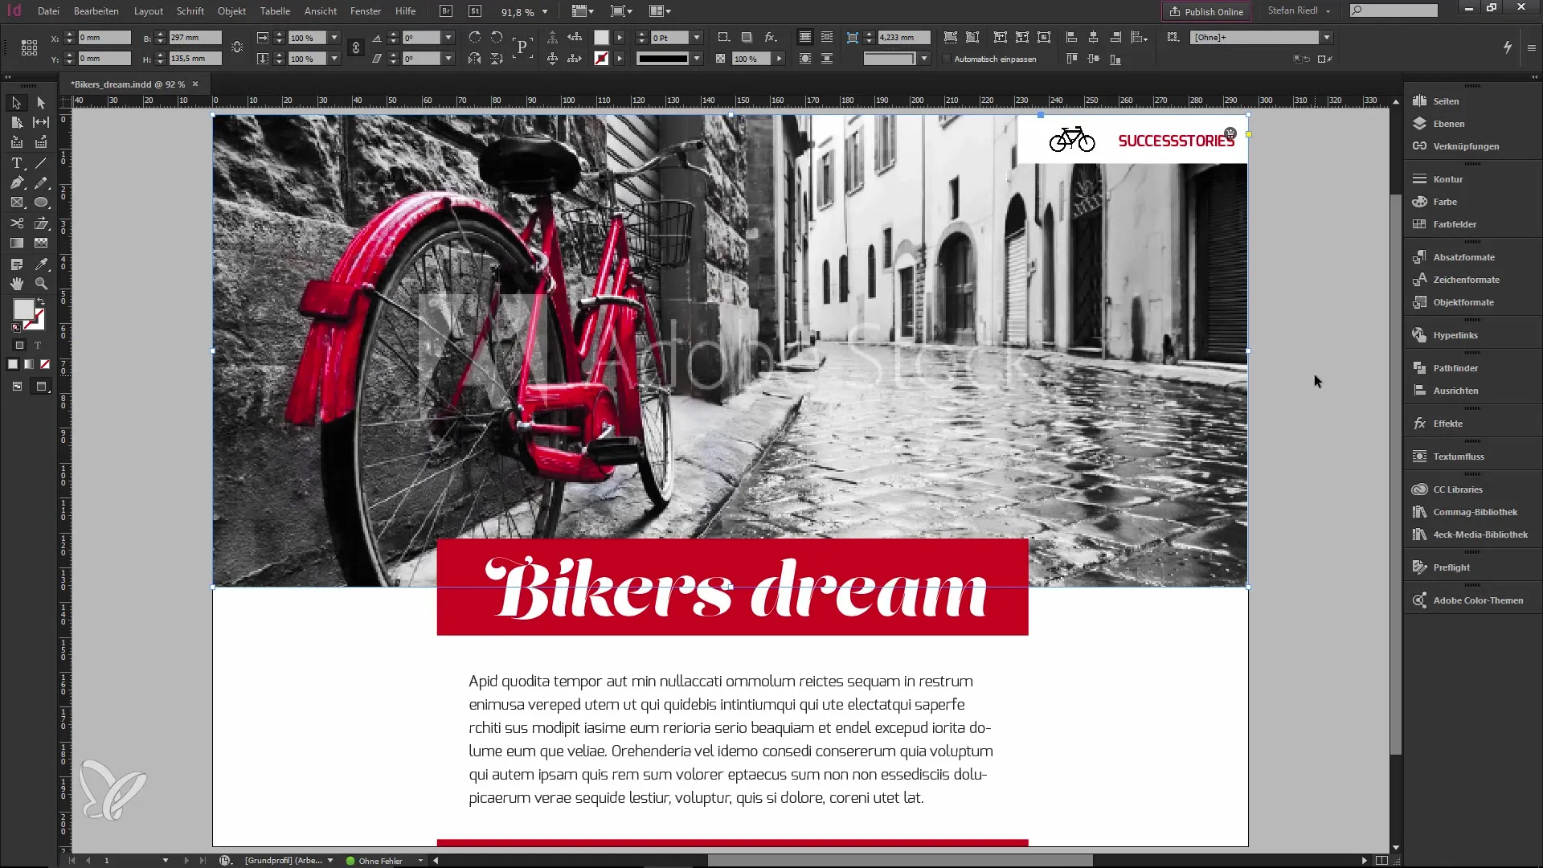Image resolution: width=1543 pixels, height=868 pixels.
Task: Select the Page tool
Action: pyautogui.click(x=16, y=122)
